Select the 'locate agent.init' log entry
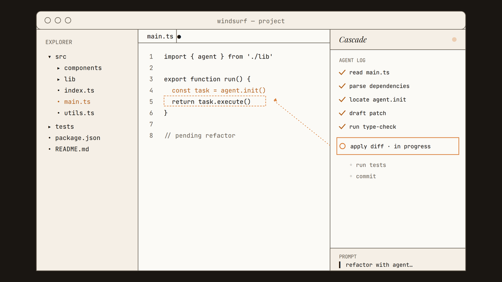502x282 pixels. [x=378, y=100]
